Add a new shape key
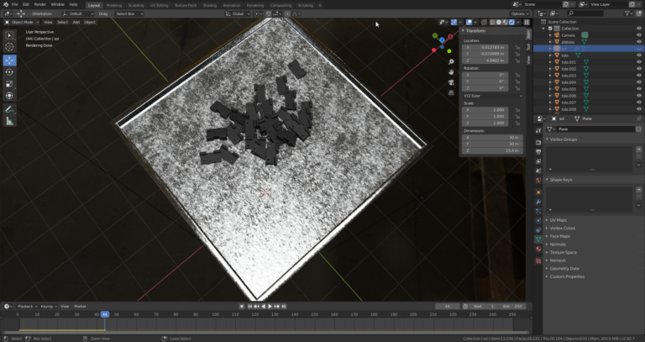The width and height of the screenshot is (645, 342). coord(639,190)
